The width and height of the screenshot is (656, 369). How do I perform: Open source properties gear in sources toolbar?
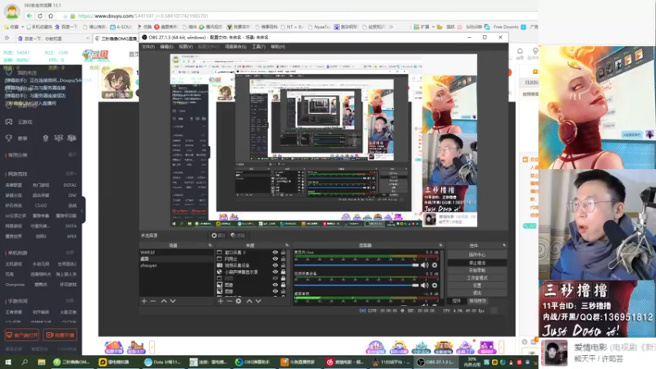click(239, 301)
